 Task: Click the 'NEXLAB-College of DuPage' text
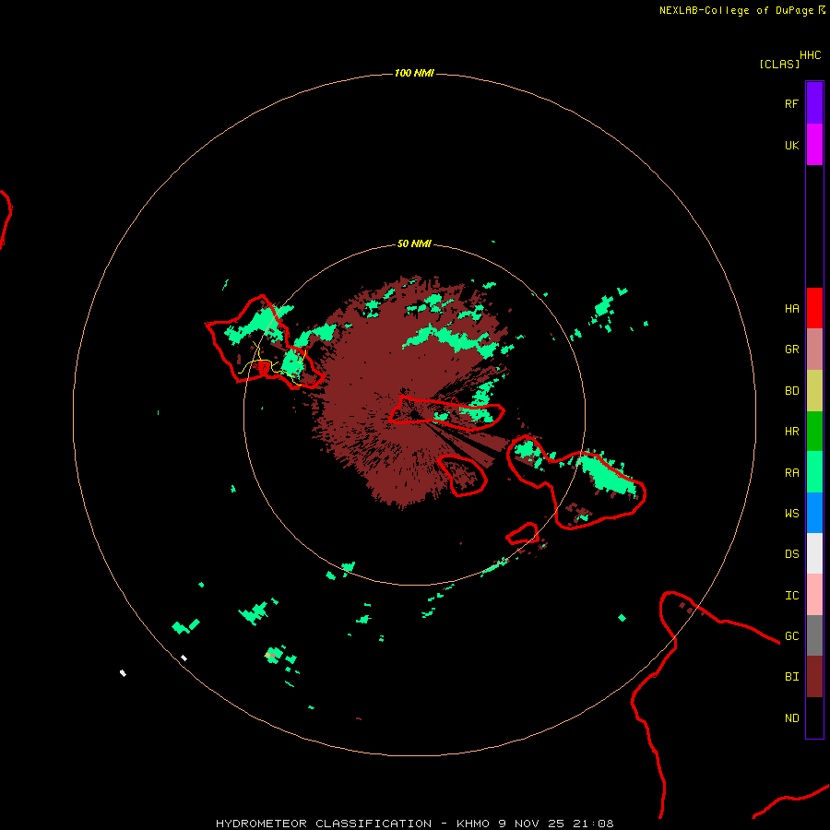[736, 10]
